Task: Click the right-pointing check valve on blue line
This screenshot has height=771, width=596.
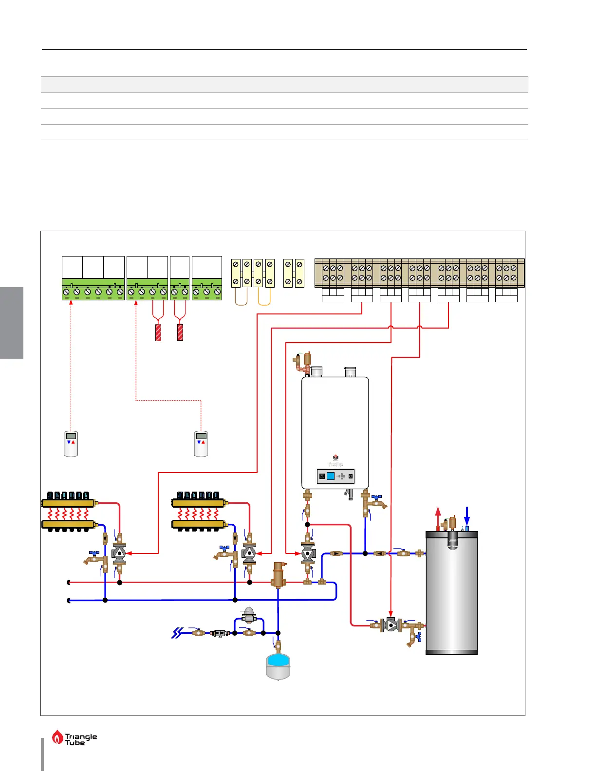Action: click(x=336, y=553)
